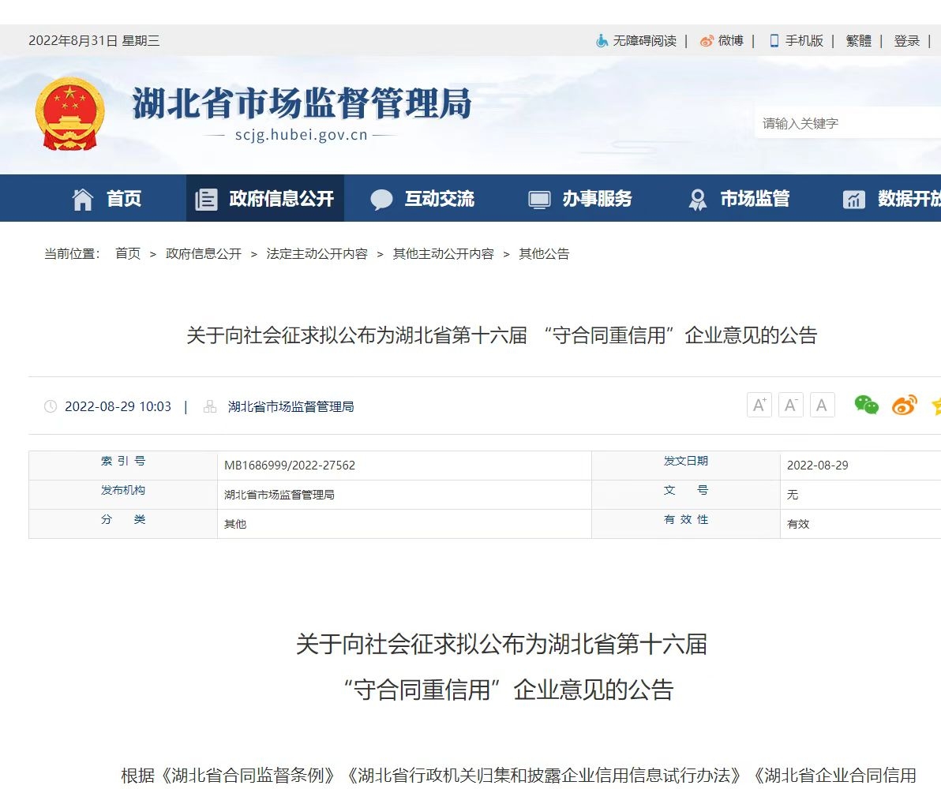Click the chat bubble icon for 互动交流
This screenshot has height=789, width=941.
tap(381, 200)
